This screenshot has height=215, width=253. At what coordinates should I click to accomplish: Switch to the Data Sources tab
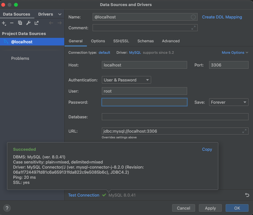click(17, 14)
